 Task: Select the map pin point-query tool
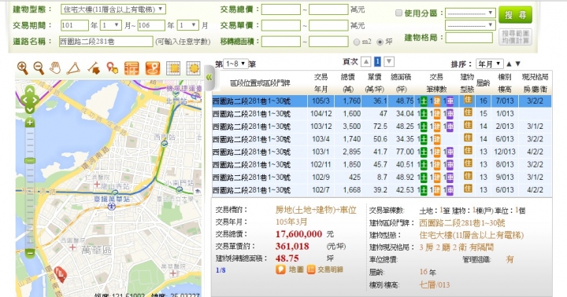coord(112,68)
